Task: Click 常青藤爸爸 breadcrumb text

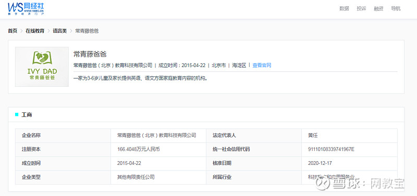Action: coord(87,31)
